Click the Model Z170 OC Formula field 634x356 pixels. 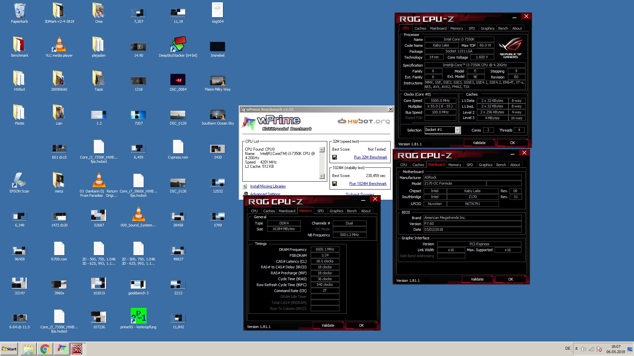coord(455,184)
